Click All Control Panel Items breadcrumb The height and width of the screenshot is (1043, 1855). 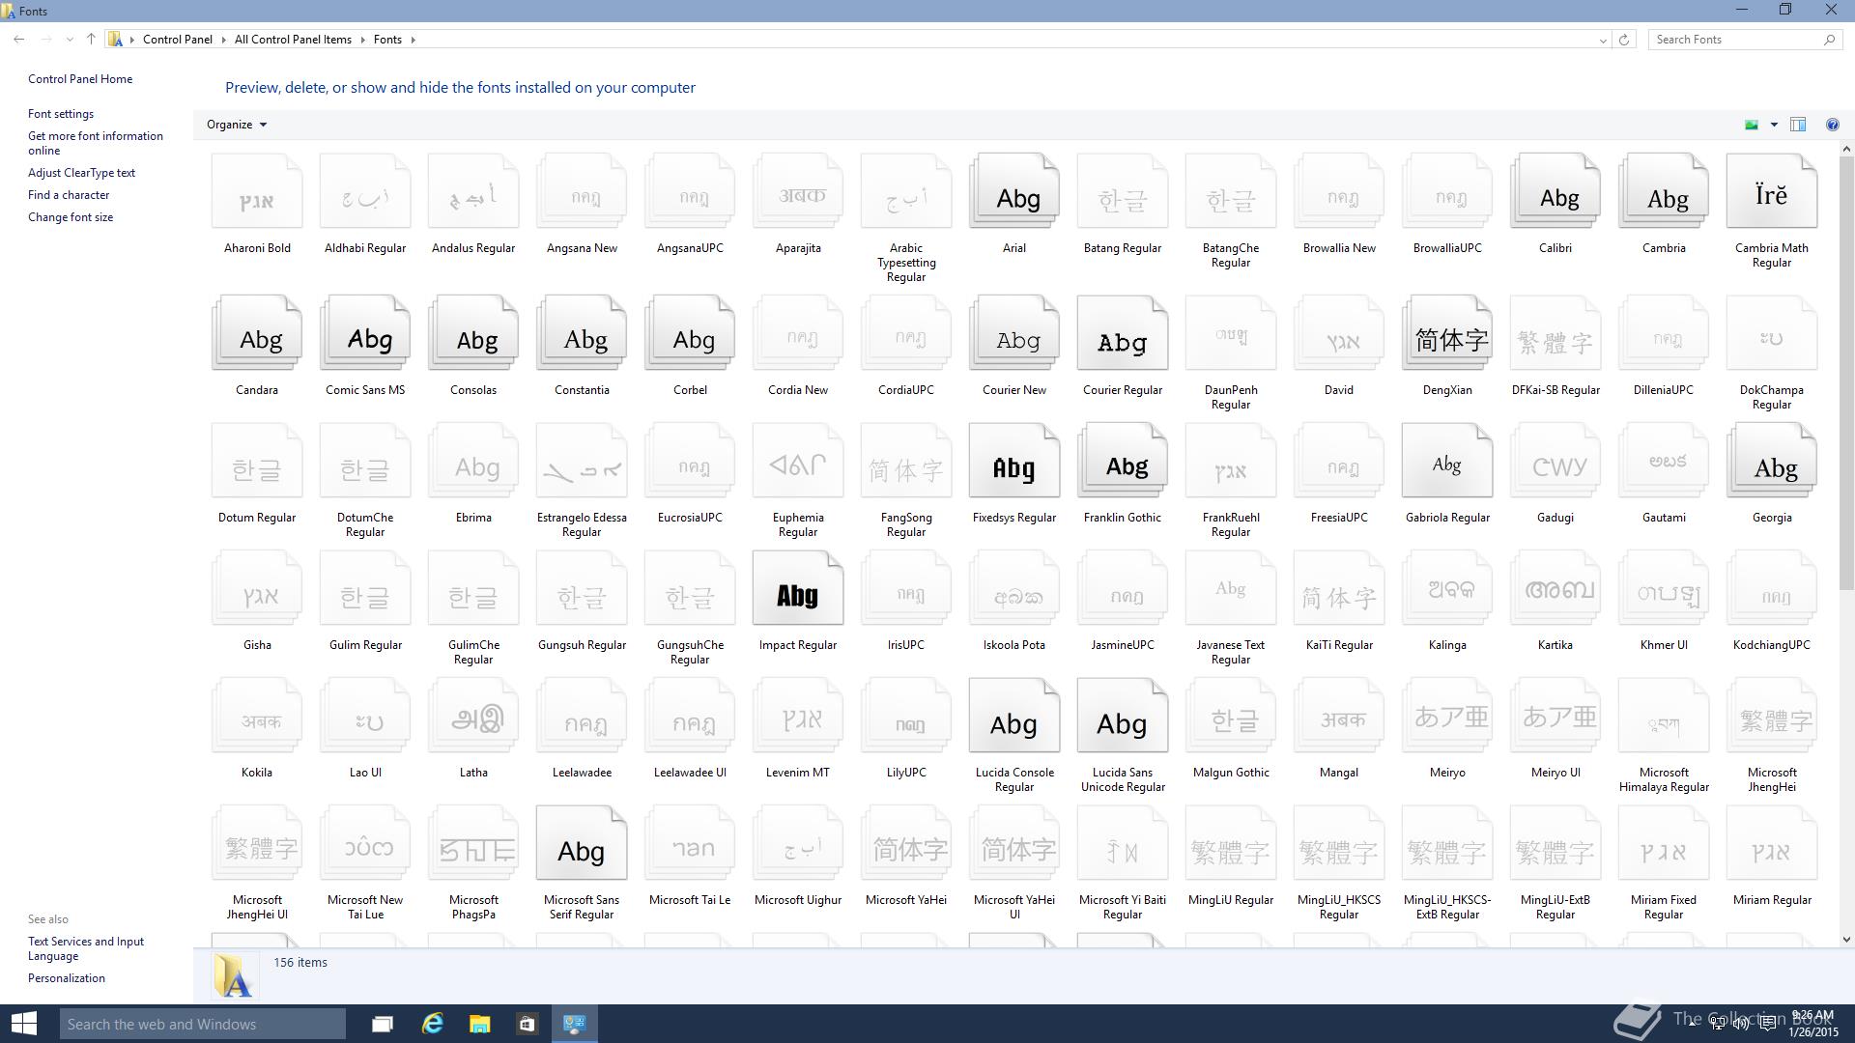[293, 40]
